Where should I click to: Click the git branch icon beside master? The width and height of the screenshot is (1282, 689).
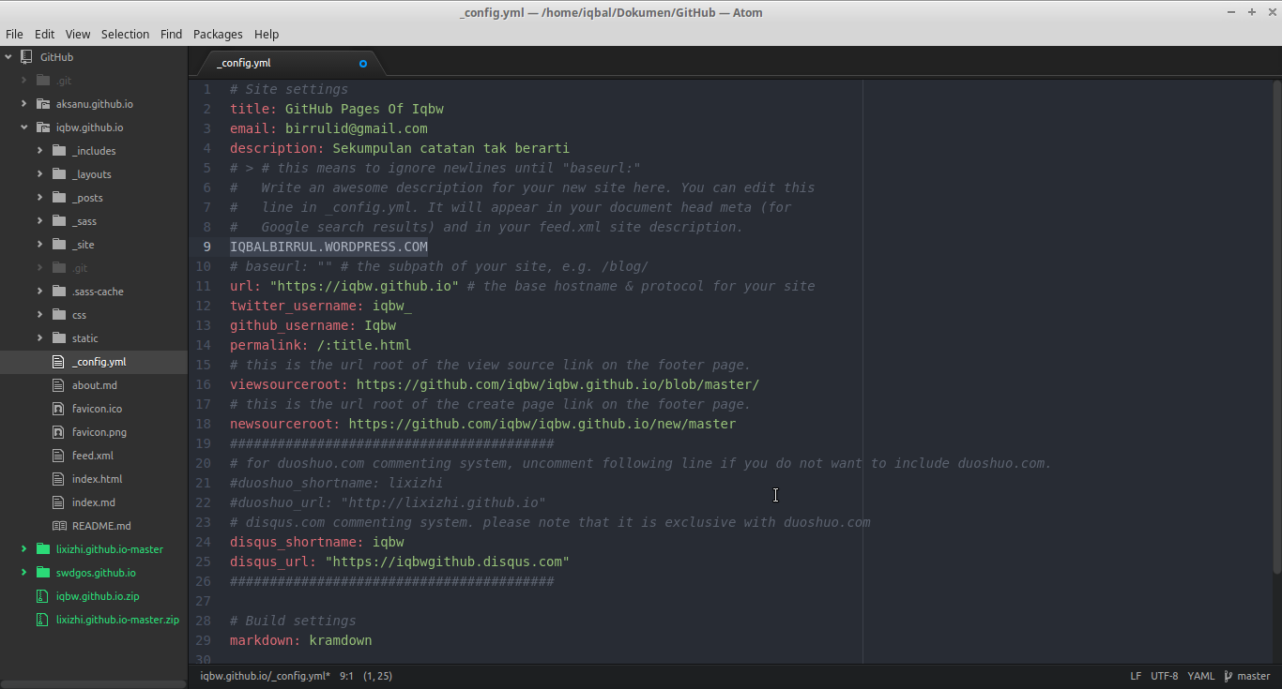(1227, 676)
